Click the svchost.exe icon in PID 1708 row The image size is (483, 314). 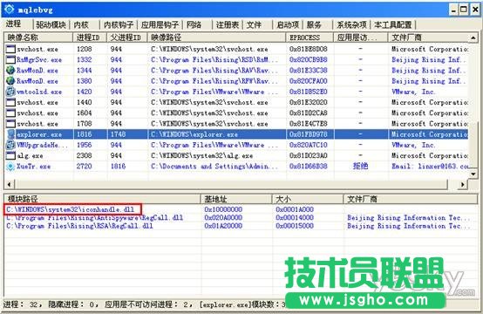coord(10,124)
